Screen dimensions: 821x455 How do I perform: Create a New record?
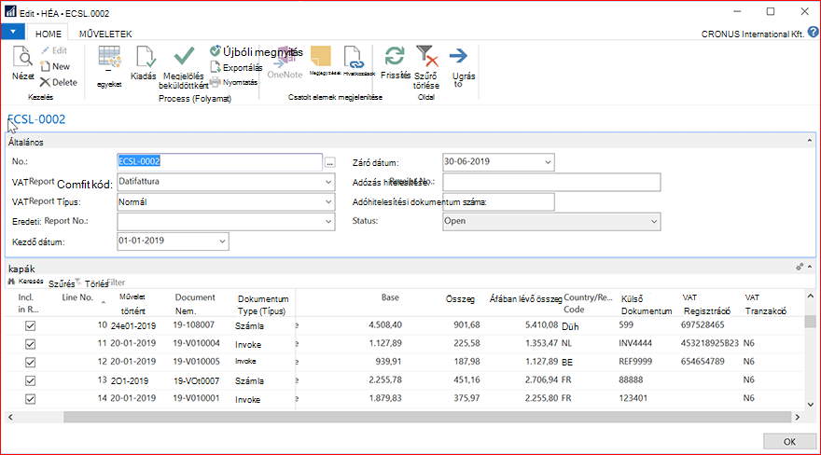click(x=55, y=66)
